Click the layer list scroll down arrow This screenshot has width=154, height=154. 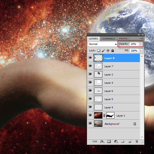point(142,137)
